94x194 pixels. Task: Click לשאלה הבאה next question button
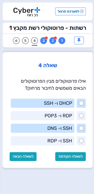[23, 156]
